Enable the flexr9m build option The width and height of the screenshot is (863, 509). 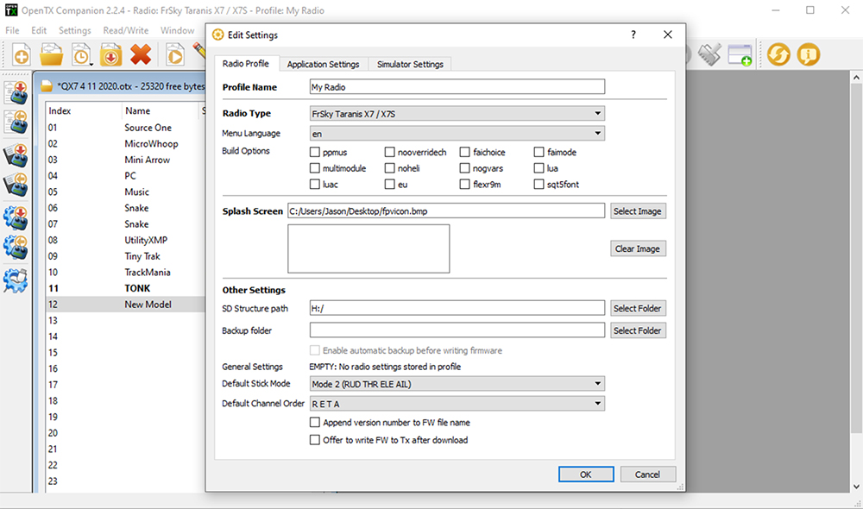[x=464, y=184]
